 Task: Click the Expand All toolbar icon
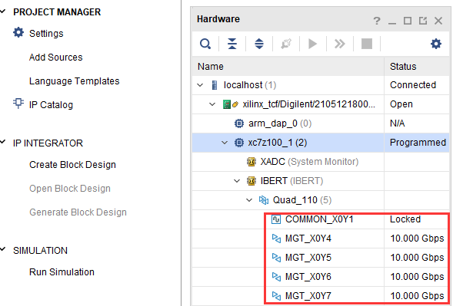point(259,44)
